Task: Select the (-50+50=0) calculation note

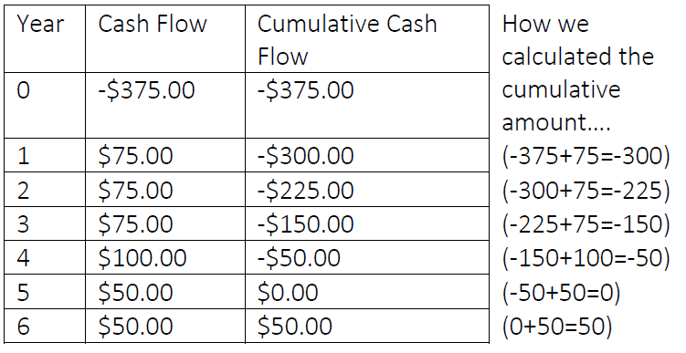Action: 561,292
